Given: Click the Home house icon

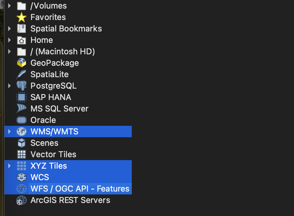Looking at the screenshot, I should (x=21, y=40).
